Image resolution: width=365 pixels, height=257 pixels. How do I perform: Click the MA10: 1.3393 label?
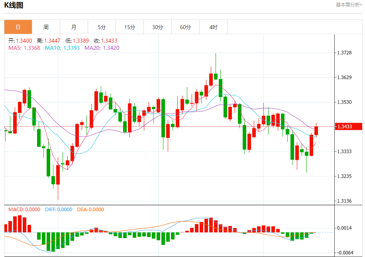[x=63, y=48]
